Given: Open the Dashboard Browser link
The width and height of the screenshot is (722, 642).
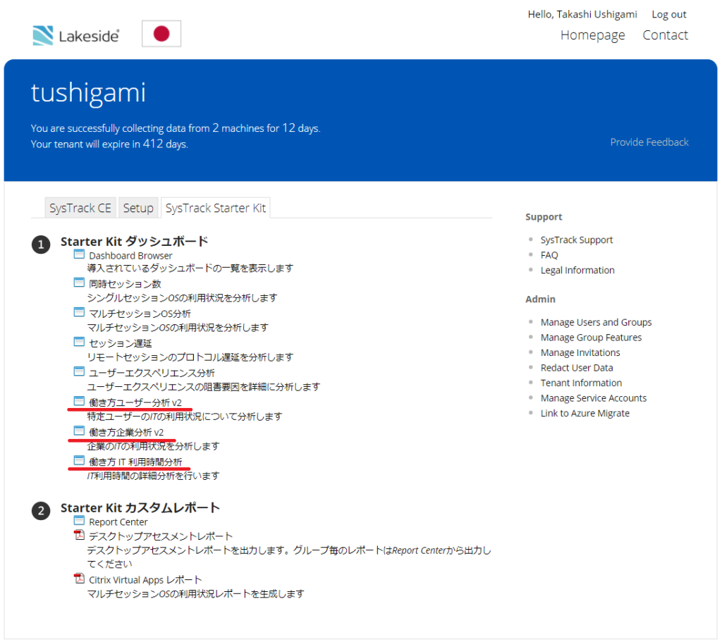Looking at the screenshot, I should coord(130,255).
